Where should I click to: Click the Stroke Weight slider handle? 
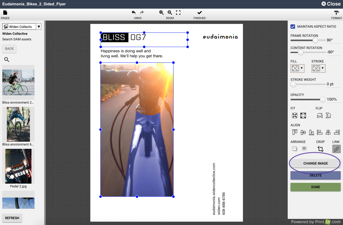click(293, 84)
